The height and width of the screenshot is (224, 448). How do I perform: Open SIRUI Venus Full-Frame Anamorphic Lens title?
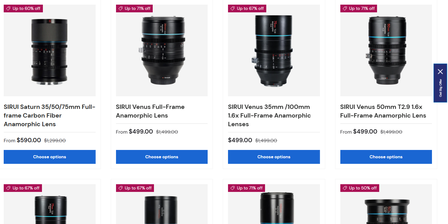(150, 111)
